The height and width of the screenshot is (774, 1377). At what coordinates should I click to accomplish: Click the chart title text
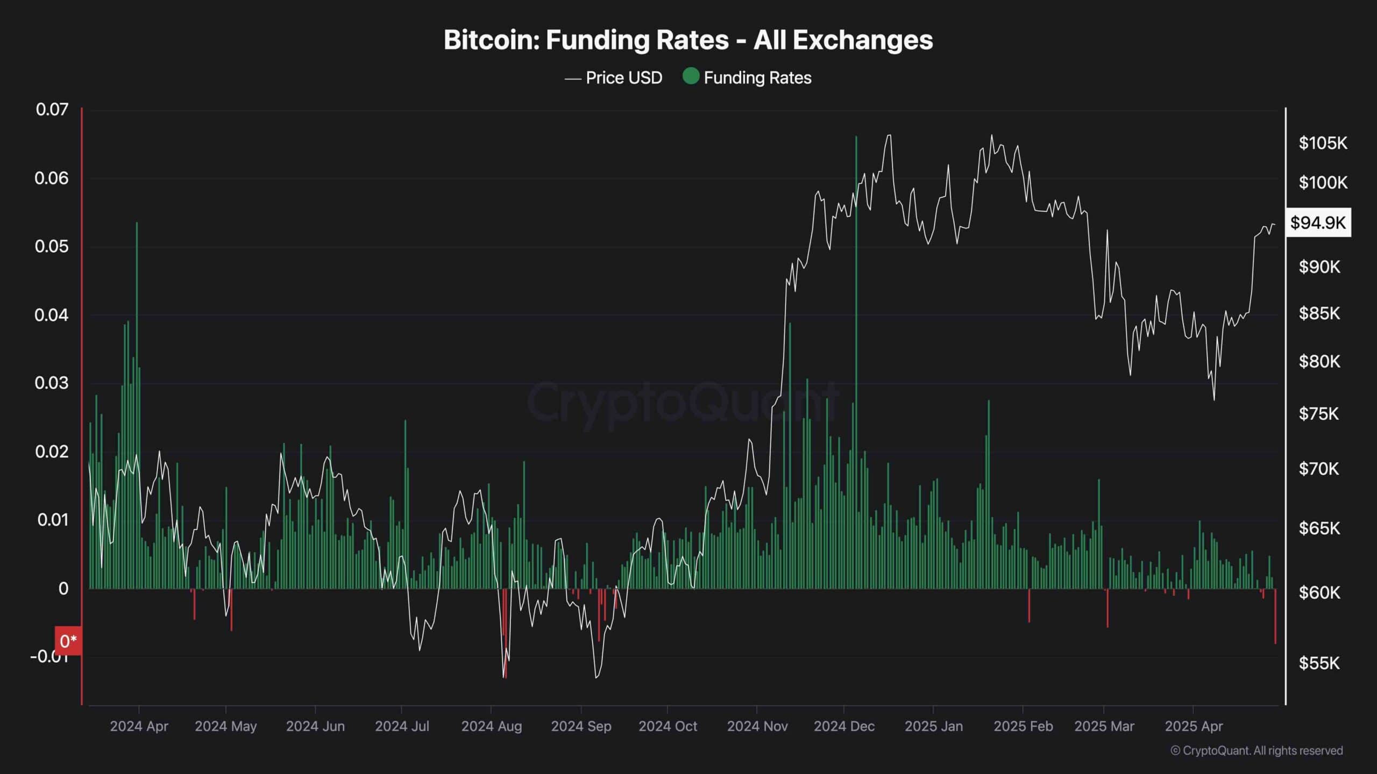click(688, 40)
